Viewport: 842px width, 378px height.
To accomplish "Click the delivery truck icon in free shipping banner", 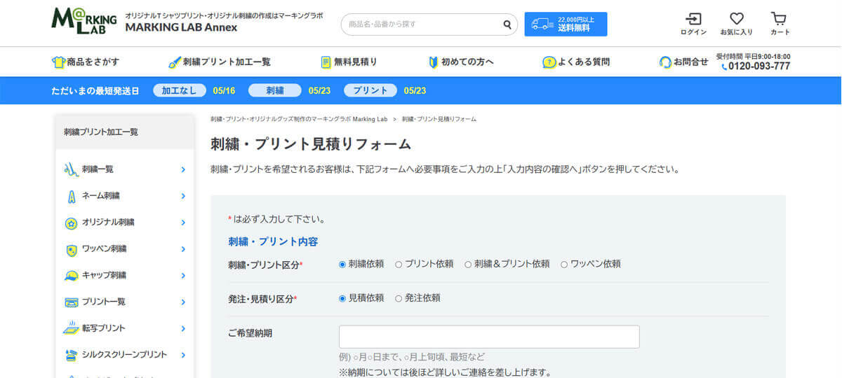I will (x=542, y=24).
